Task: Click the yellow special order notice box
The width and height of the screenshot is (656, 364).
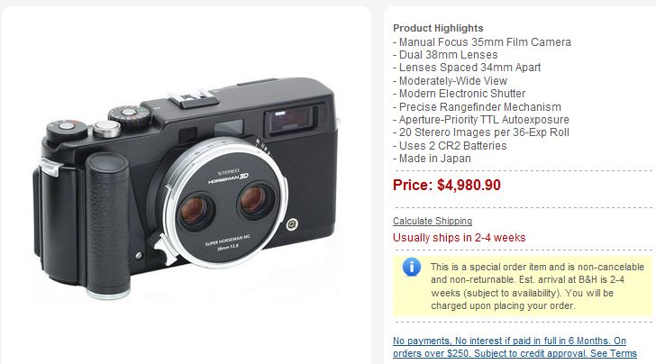Action: (522, 287)
